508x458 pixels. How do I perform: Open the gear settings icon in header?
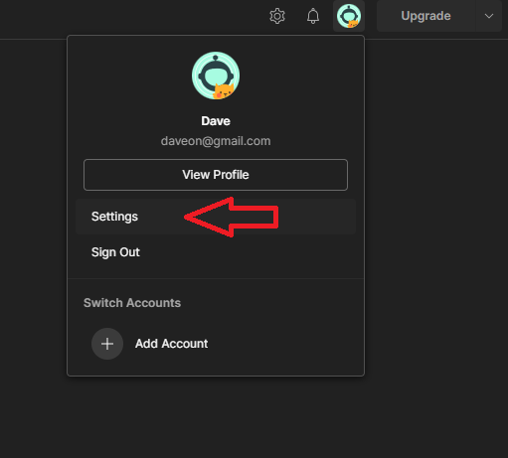[277, 16]
